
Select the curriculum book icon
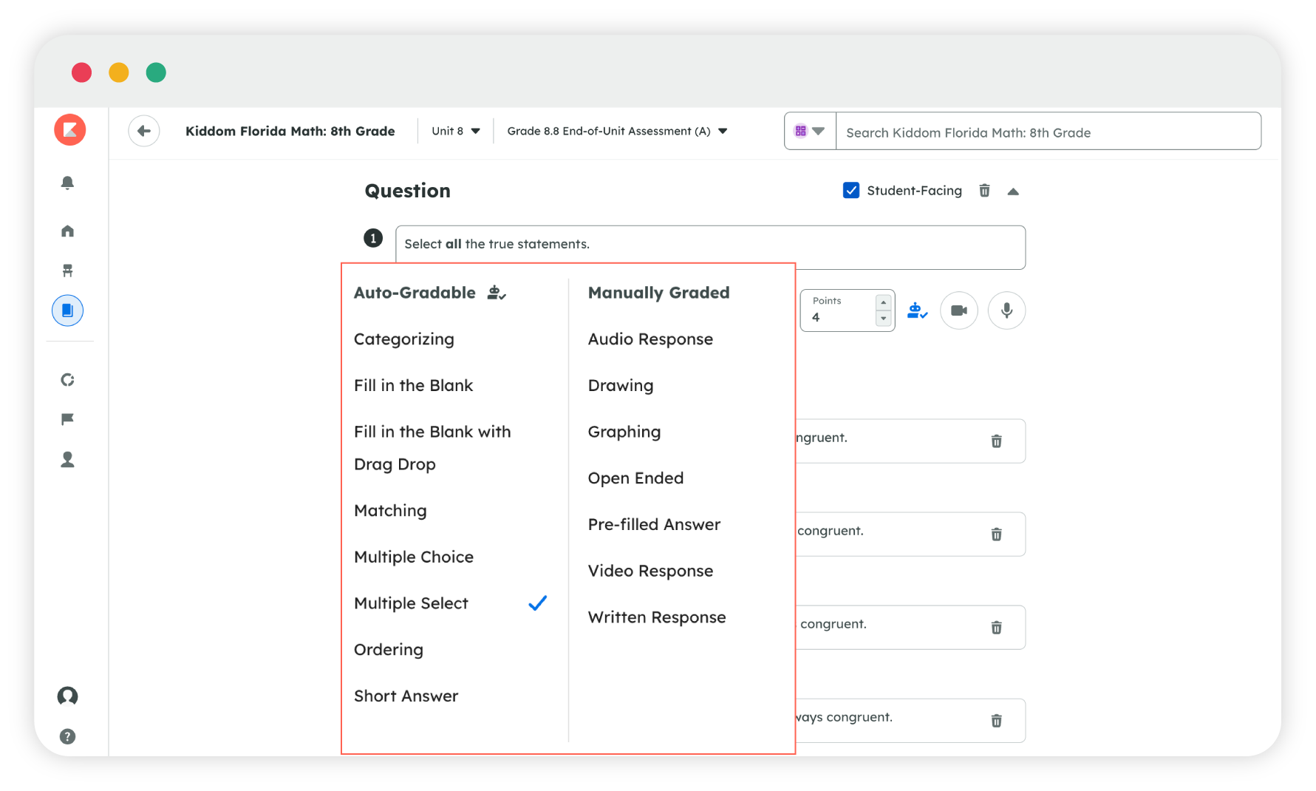(x=67, y=310)
